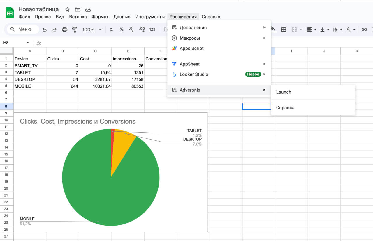Screen dimensions: 373x241
Task: Activate the paint format tool
Action: click(x=74, y=30)
